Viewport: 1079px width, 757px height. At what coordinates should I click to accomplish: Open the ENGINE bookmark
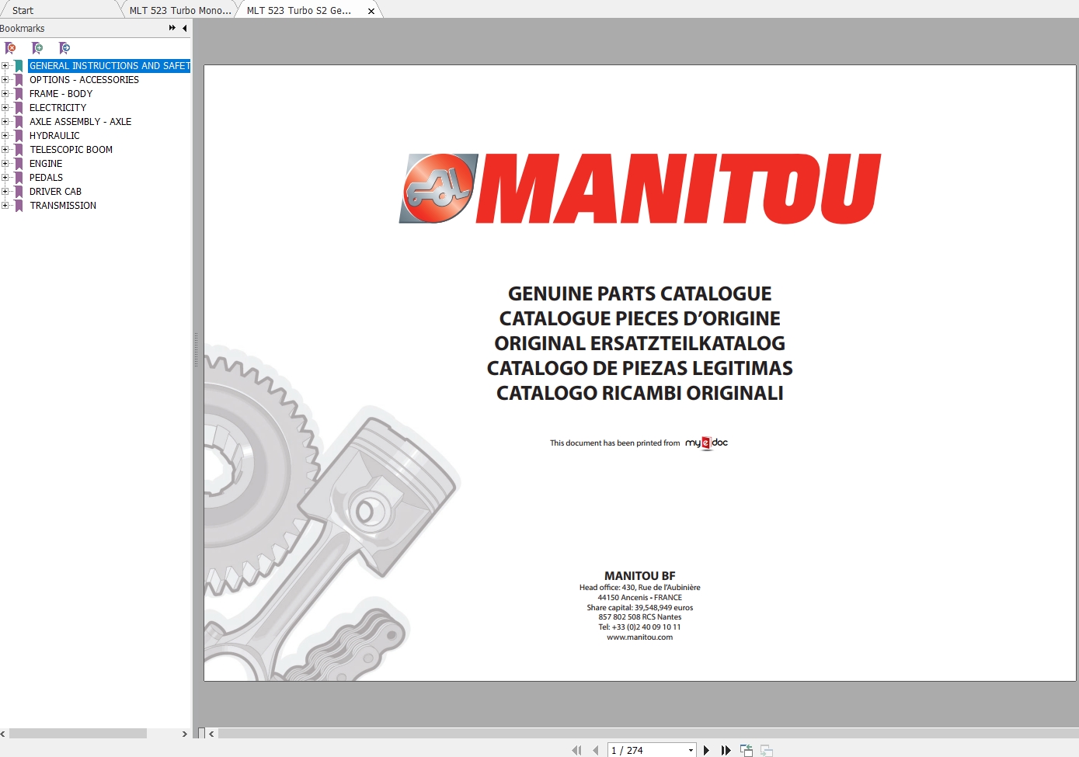point(46,164)
